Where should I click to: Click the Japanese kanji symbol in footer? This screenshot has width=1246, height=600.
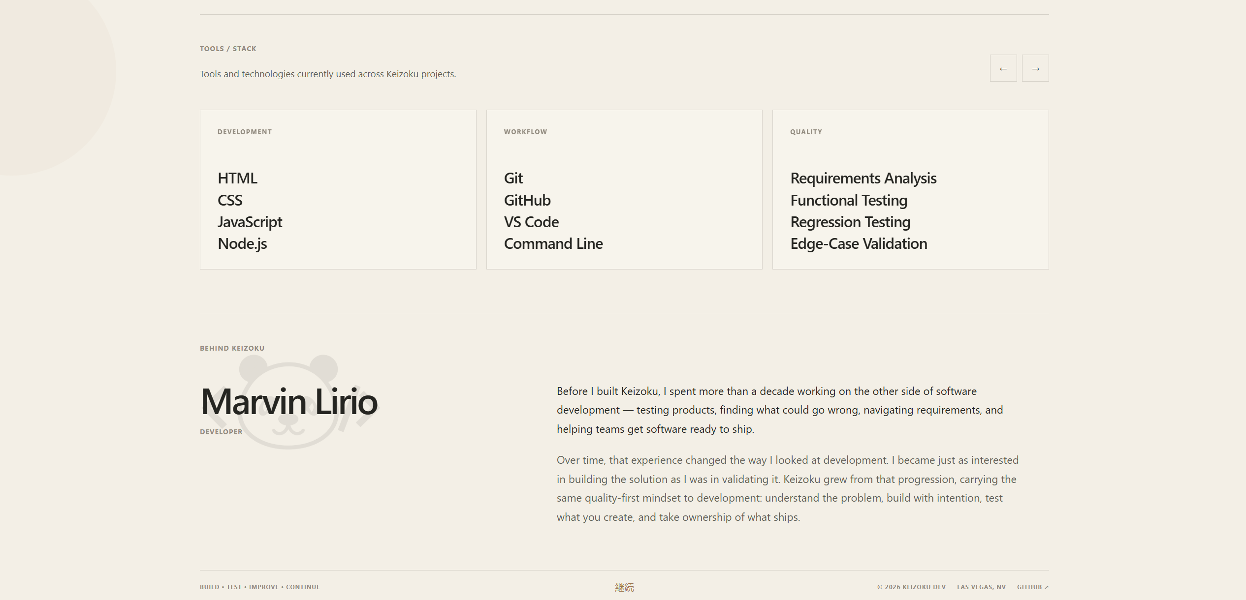[624, 587]
